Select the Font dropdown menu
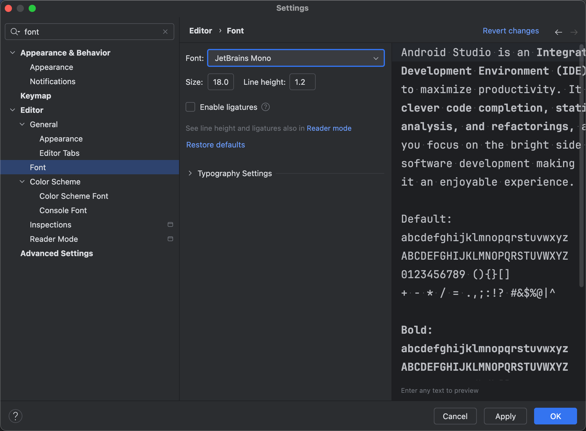This screenshot has height=431, width=586. 296,58
